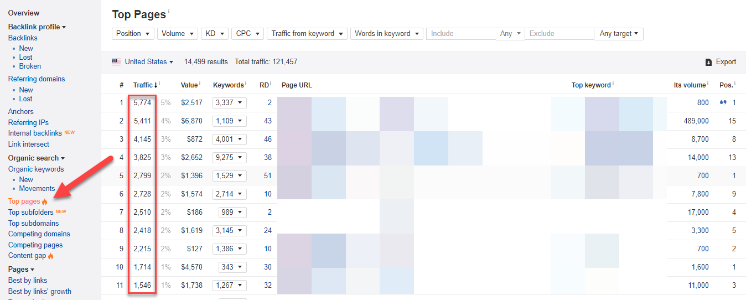Expand keywords dropdown showing 9,275
The image size is (746, 300).
230,158
